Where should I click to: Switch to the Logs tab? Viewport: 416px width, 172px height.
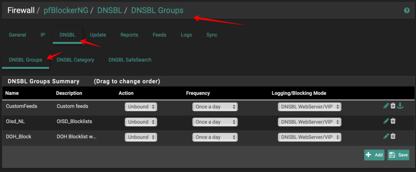click(186, 35)
